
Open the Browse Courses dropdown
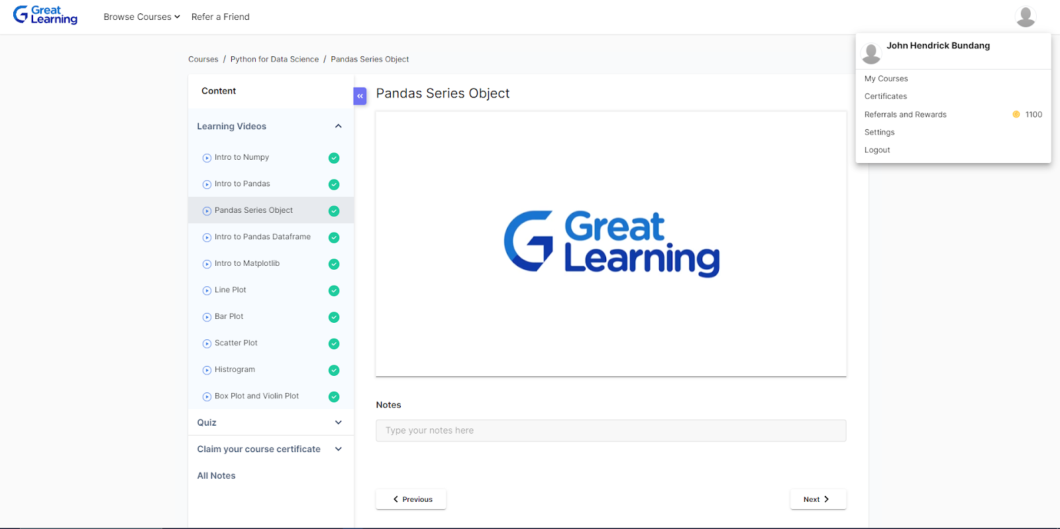click(x=142, y=17)
